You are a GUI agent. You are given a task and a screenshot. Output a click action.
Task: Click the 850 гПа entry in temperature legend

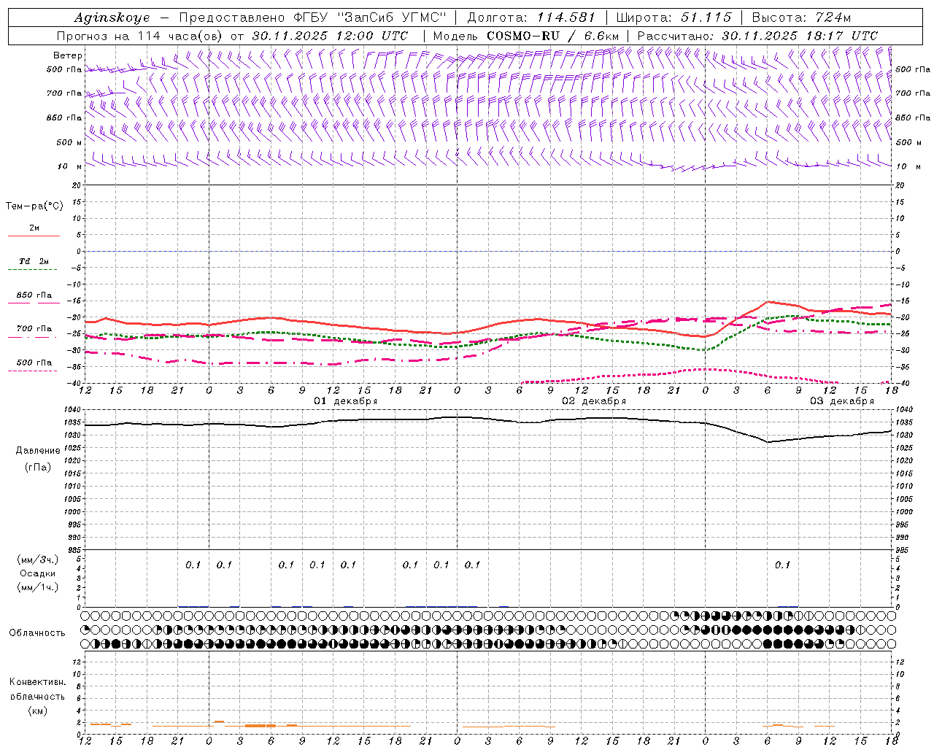pyautogui.click(x=34, y=295)
